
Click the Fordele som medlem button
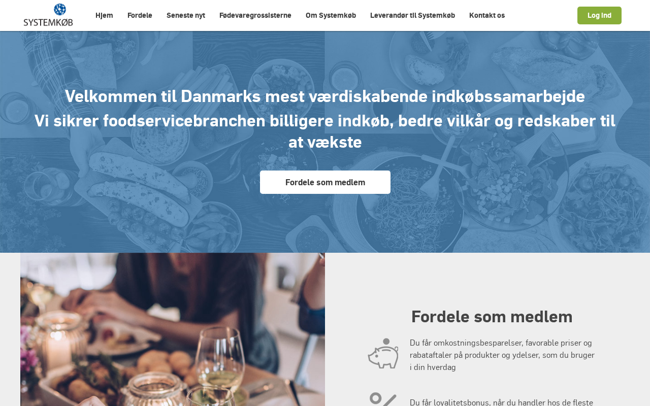point(325,182)
